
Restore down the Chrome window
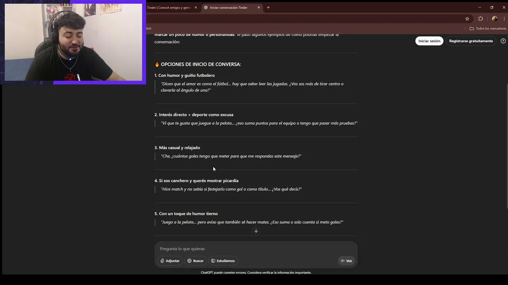tap(492, 8)
